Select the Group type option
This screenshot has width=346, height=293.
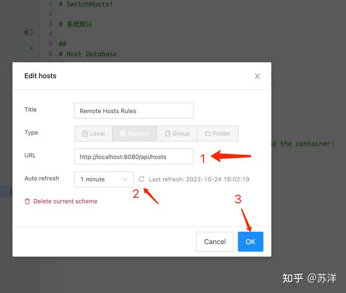(177, 133)
